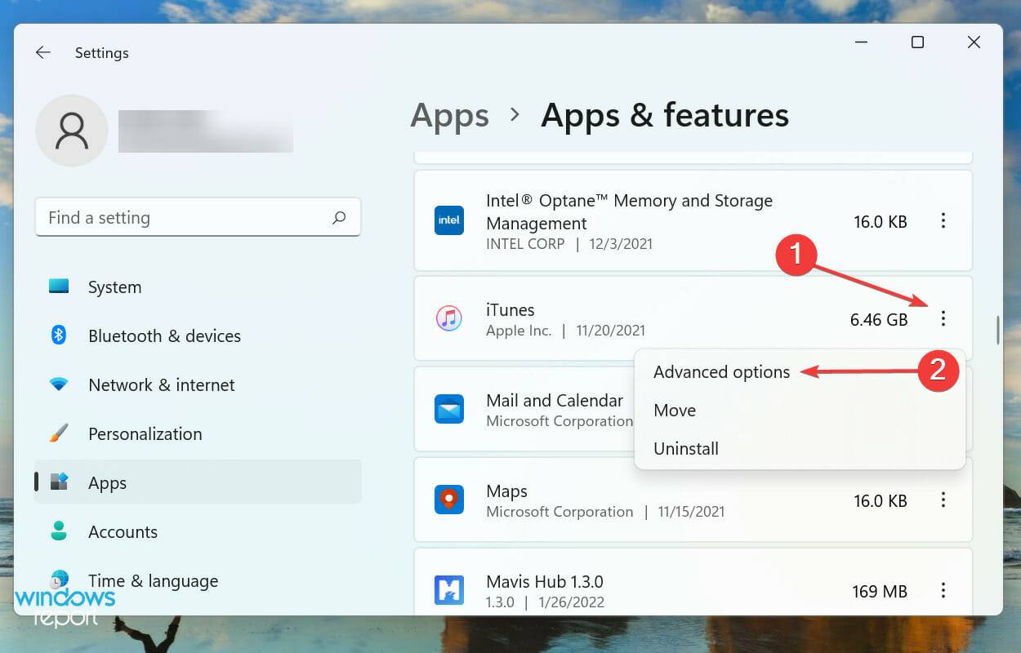
Task: Click the Mavis Hub app icon
Action: click(x=449, y=589)
